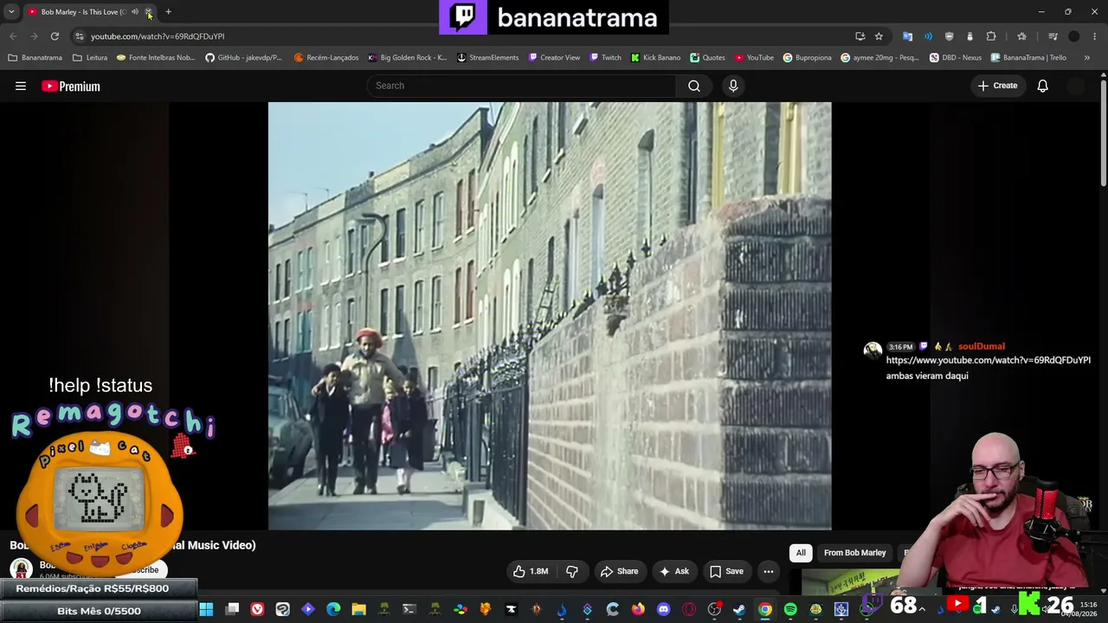Dislike the video with thumbs-down
The width and height of the screenshot is (1108, 623).
pos(572,571)
